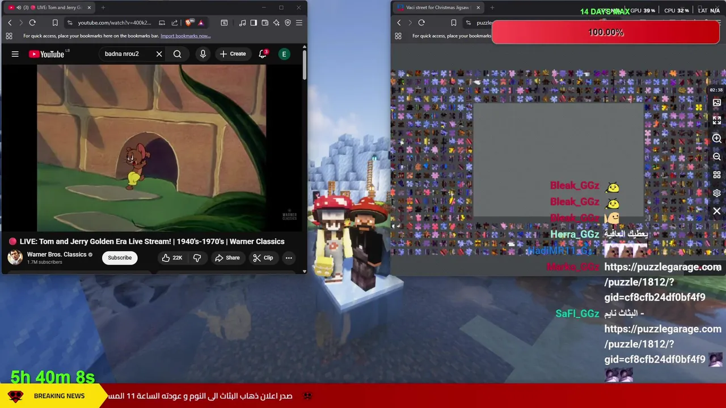Viewport: 726px width, 408px height.
Task: Open Brave Shields lion icon
Action: (x=189, y=23)
